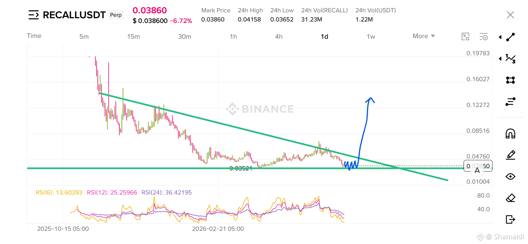Screen dimensions: 528x244
Task: Click the 0.12272 price axis label
Action: click(478, 105)
